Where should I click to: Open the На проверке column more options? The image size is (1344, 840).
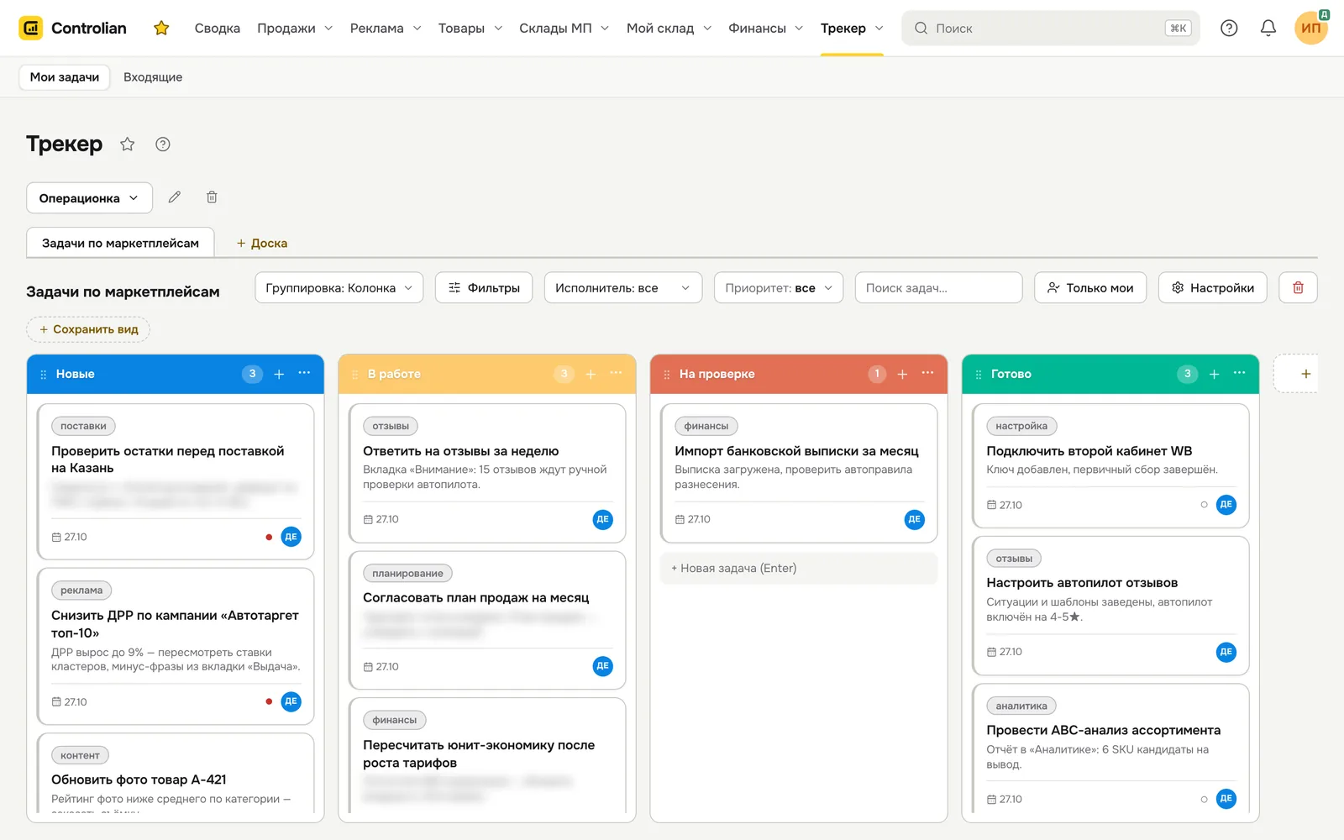pos(927,373)
